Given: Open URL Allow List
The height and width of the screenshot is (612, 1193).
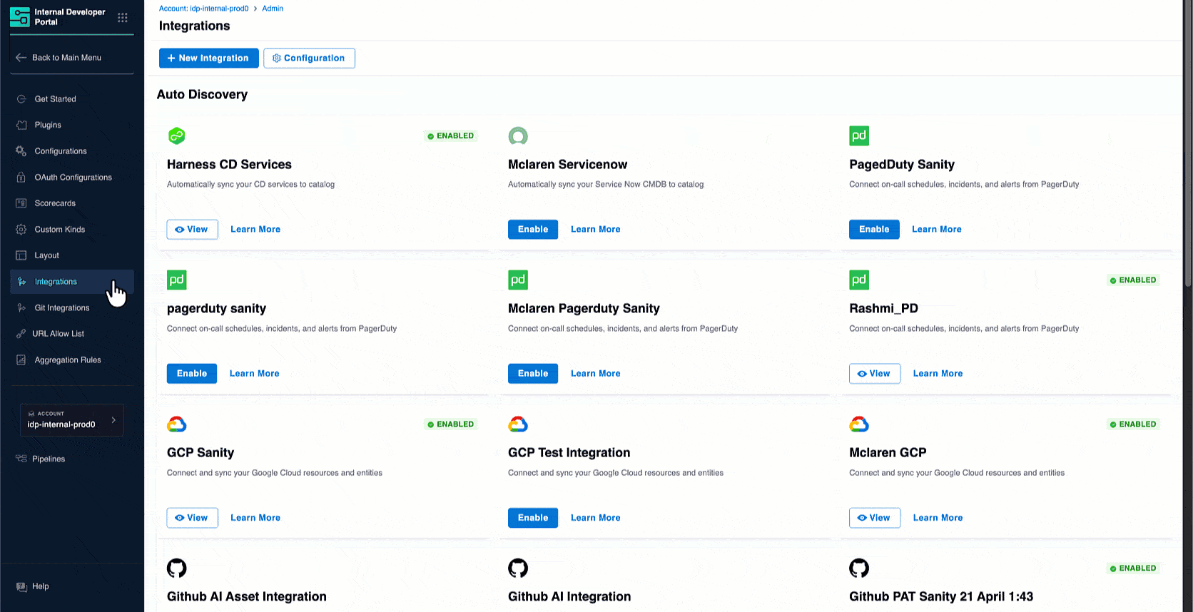Looking at the screenshot, I should tap(58, 334).
